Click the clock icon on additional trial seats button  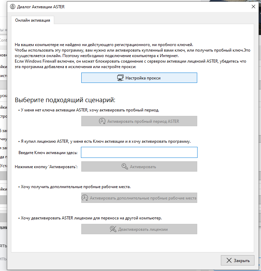(85, 198)
